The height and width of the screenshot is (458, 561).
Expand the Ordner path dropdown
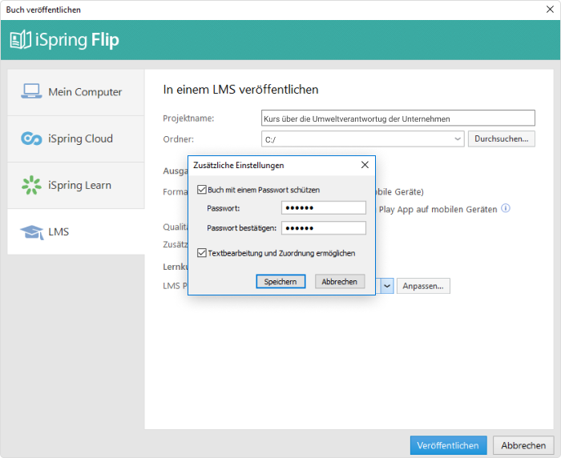click(458, 139)
